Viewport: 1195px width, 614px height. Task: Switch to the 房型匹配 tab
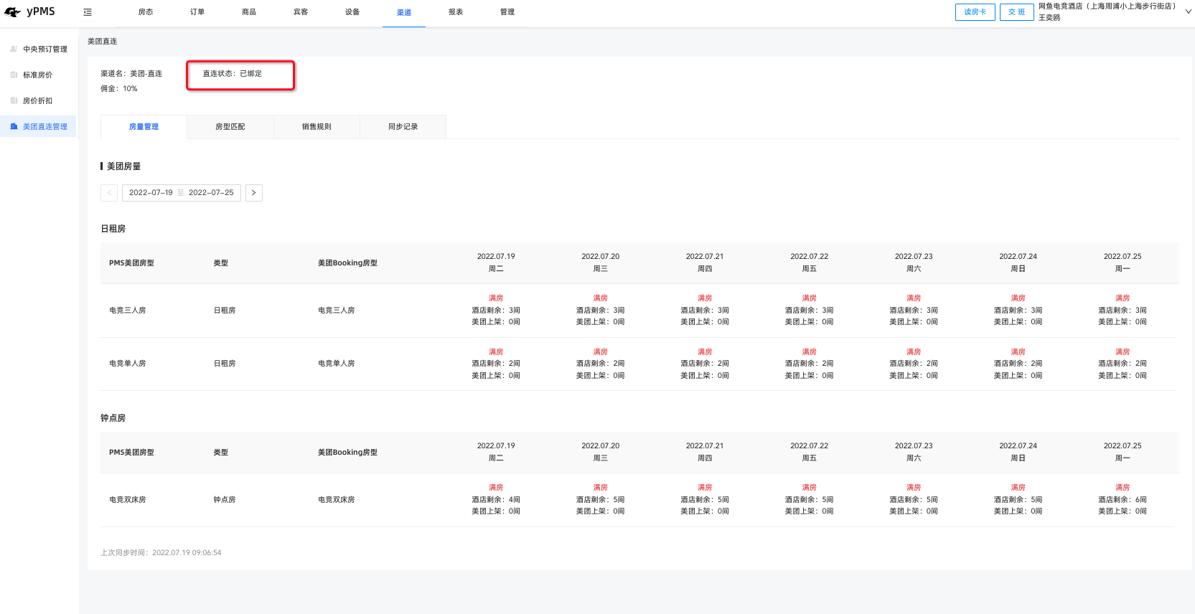point(230,127)
